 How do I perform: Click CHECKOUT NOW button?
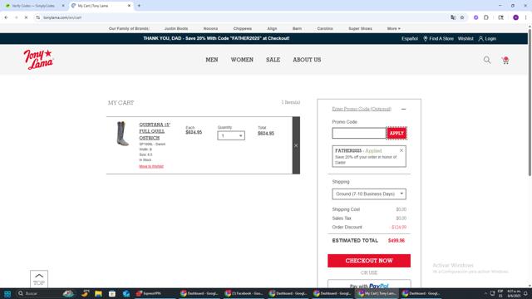tap(369, 261)
